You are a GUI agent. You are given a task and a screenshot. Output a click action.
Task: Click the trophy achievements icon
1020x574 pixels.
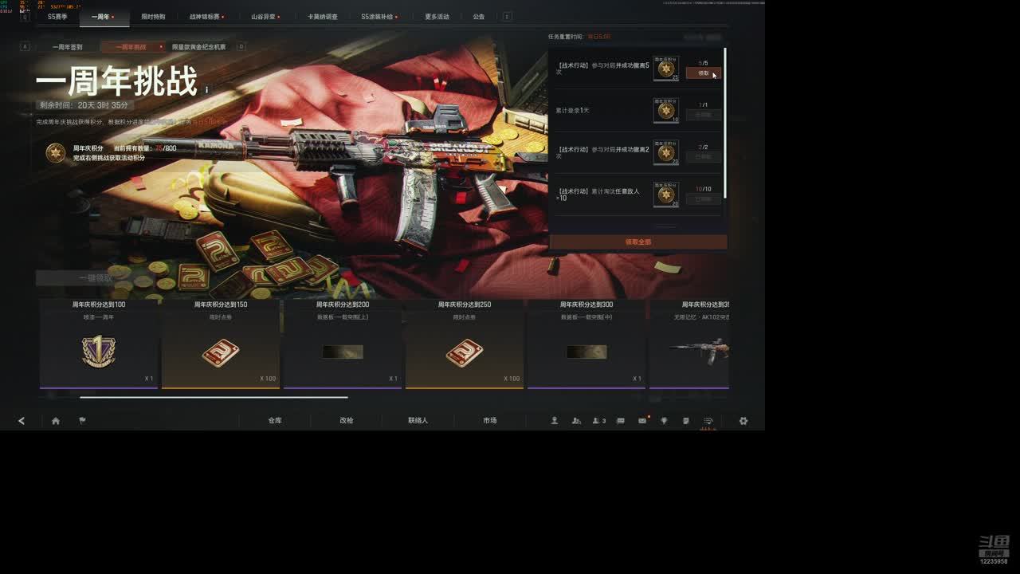[x=664, y=421]
